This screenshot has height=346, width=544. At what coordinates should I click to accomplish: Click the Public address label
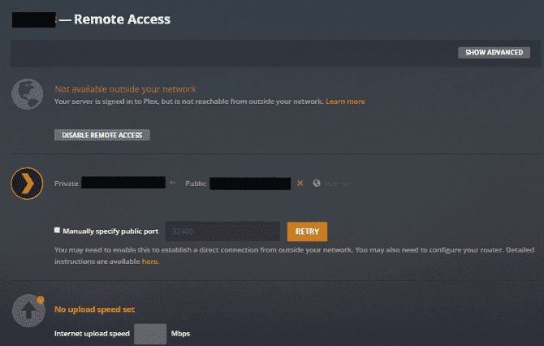point(196,184)
